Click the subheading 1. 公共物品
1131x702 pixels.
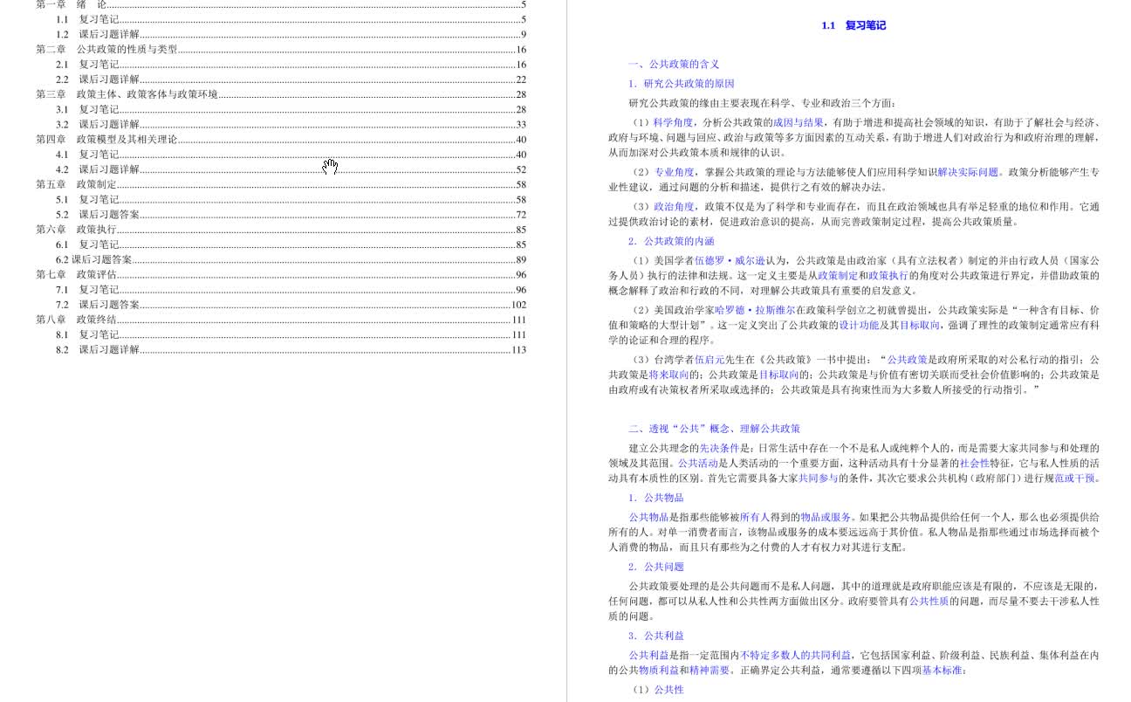click(x=655, y=498)
